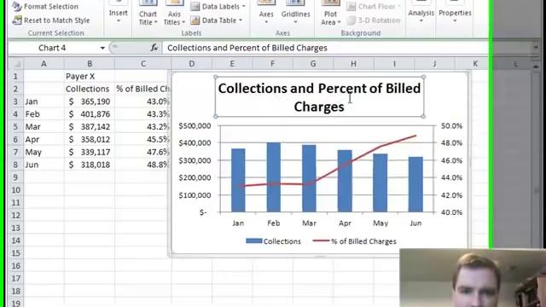
Task: Click the Apr cell in column A
Action: [44, 139]
